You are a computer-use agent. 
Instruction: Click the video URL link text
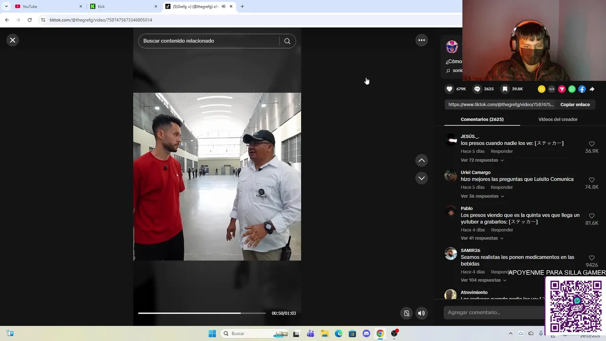[x=501, y=105]
